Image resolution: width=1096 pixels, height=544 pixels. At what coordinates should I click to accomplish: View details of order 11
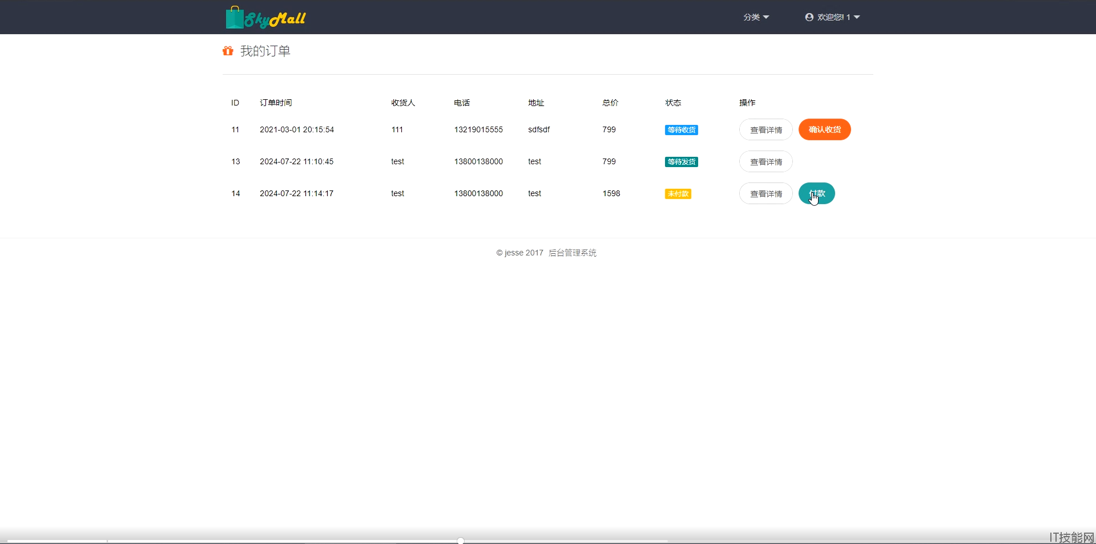tap(765, 129)
